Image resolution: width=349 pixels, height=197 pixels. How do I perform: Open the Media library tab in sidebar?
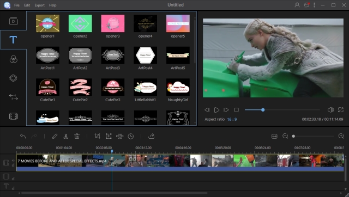13,21
